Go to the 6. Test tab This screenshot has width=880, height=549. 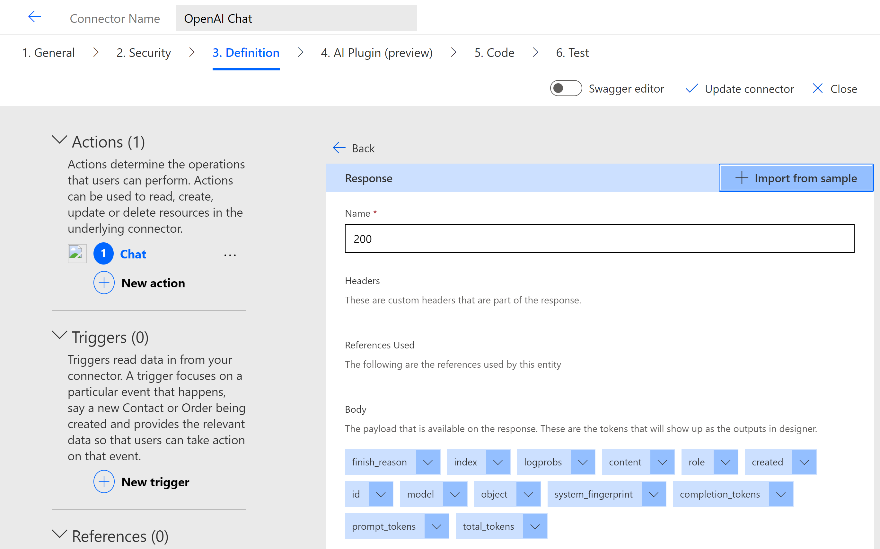(572, 53)
